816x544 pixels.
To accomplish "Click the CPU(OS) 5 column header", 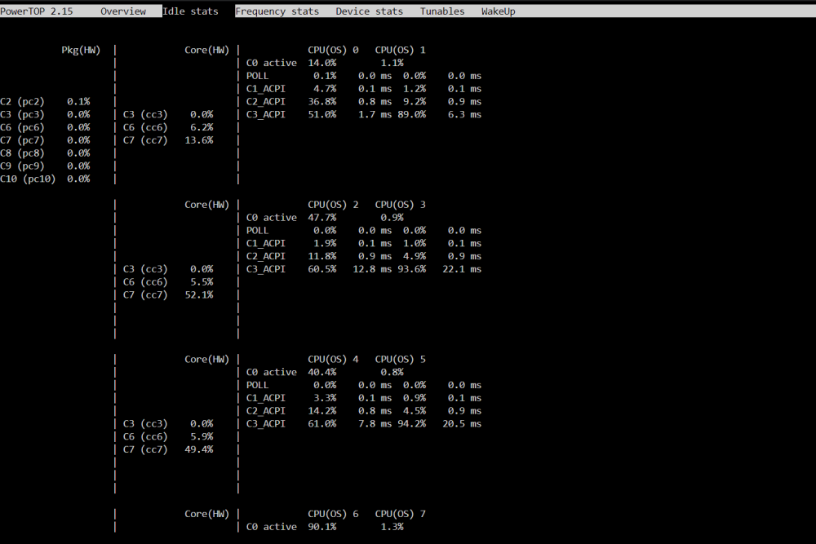I will (x=400, y=360).
